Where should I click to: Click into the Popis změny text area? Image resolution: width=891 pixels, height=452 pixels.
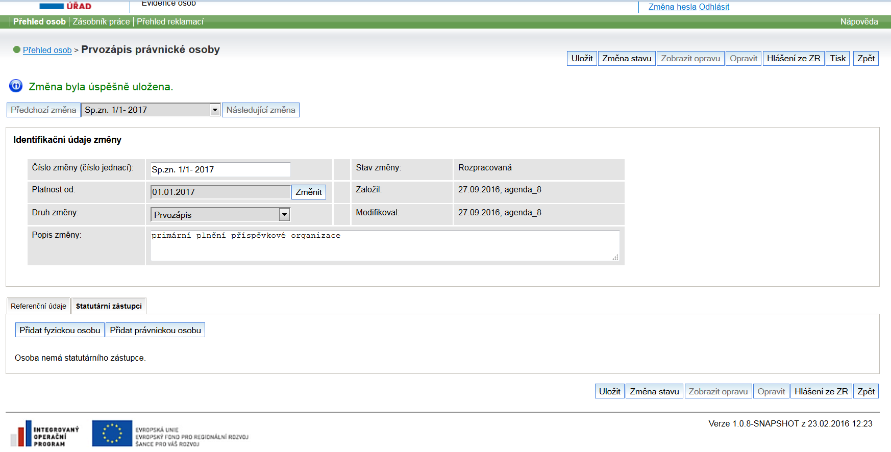385,245
